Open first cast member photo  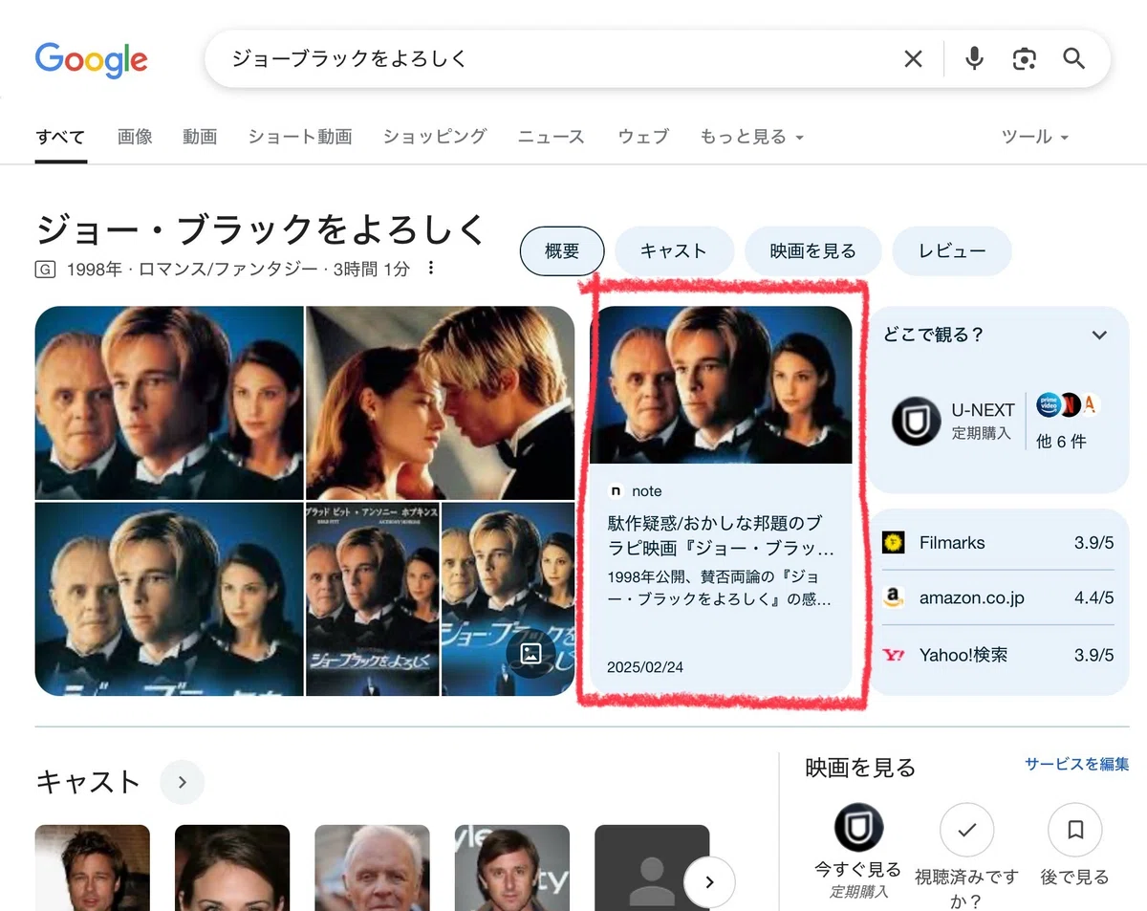pyautogui.click(x=93, y=867)
